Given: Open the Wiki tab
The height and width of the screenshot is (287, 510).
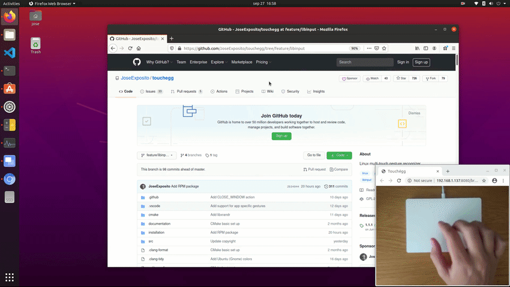Looking at the screenshot, I should click(x=268, y=92).
